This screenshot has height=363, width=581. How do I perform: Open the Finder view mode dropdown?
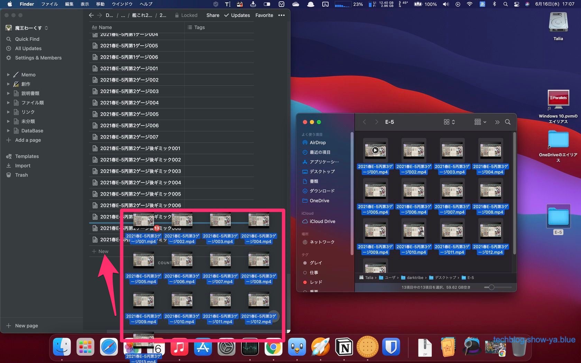tap(449, 122)
